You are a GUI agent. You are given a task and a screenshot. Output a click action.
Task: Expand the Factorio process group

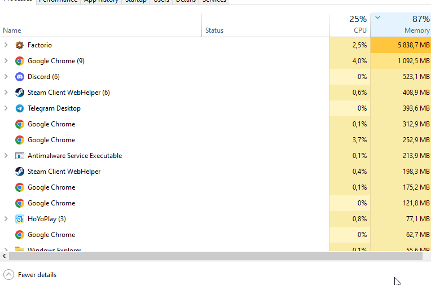coord(6,45)
